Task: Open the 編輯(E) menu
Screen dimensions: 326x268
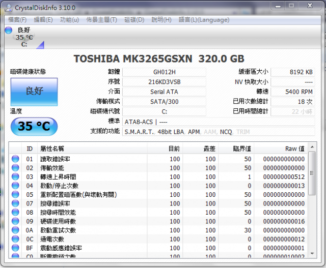Action: [43, 20]
